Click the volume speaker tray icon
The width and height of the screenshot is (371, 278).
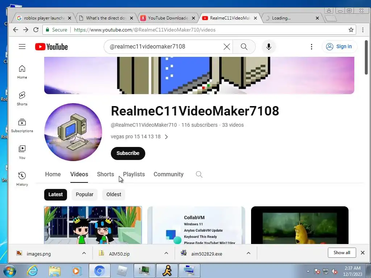[x=334, y=271]
